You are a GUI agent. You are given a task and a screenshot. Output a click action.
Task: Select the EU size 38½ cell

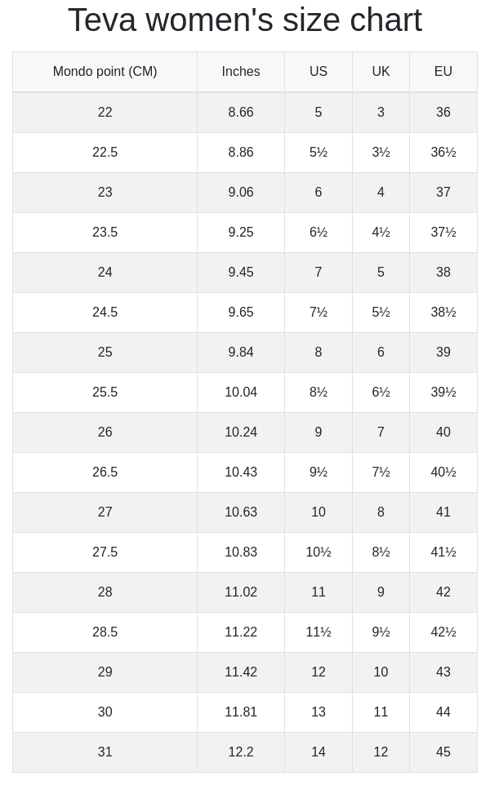pos(443,312)
